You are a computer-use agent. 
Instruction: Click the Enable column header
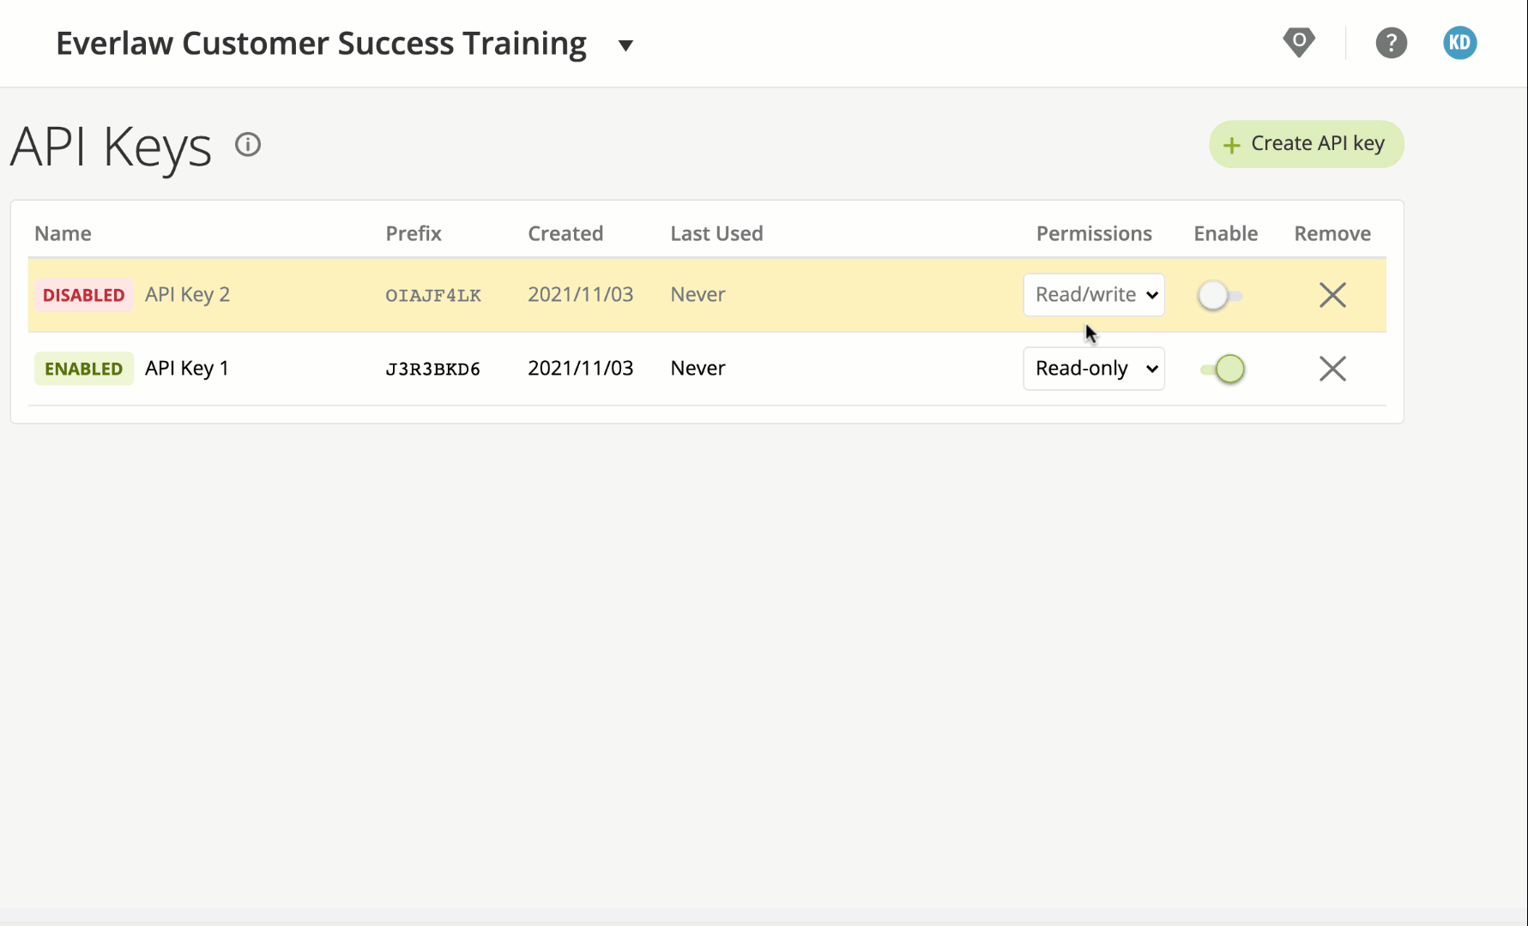(x=1225, y=233)
